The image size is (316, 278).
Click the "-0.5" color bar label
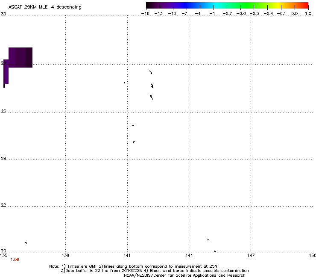pos(255,14)
